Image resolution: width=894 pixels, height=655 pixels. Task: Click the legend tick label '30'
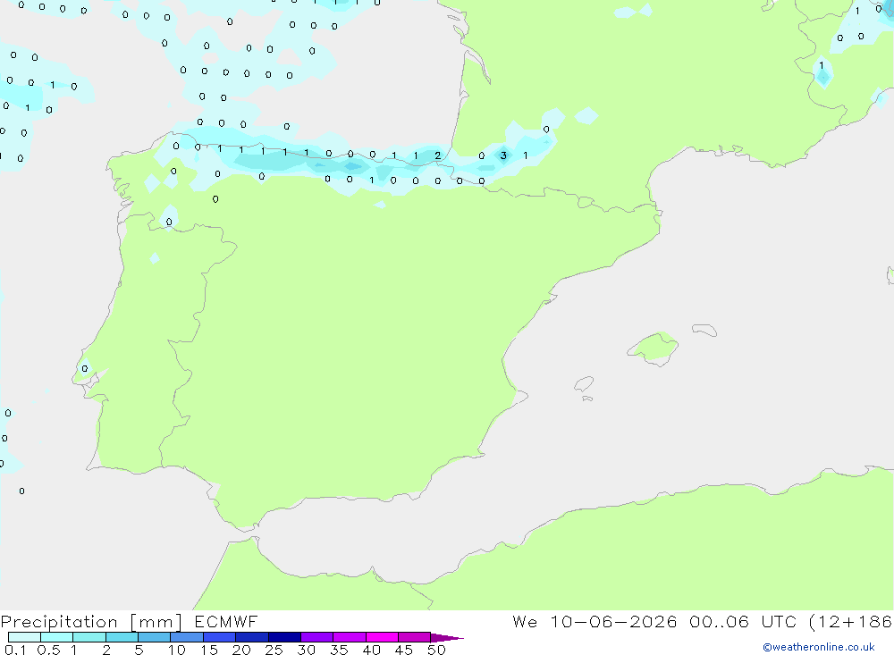[x=307, y=650]
